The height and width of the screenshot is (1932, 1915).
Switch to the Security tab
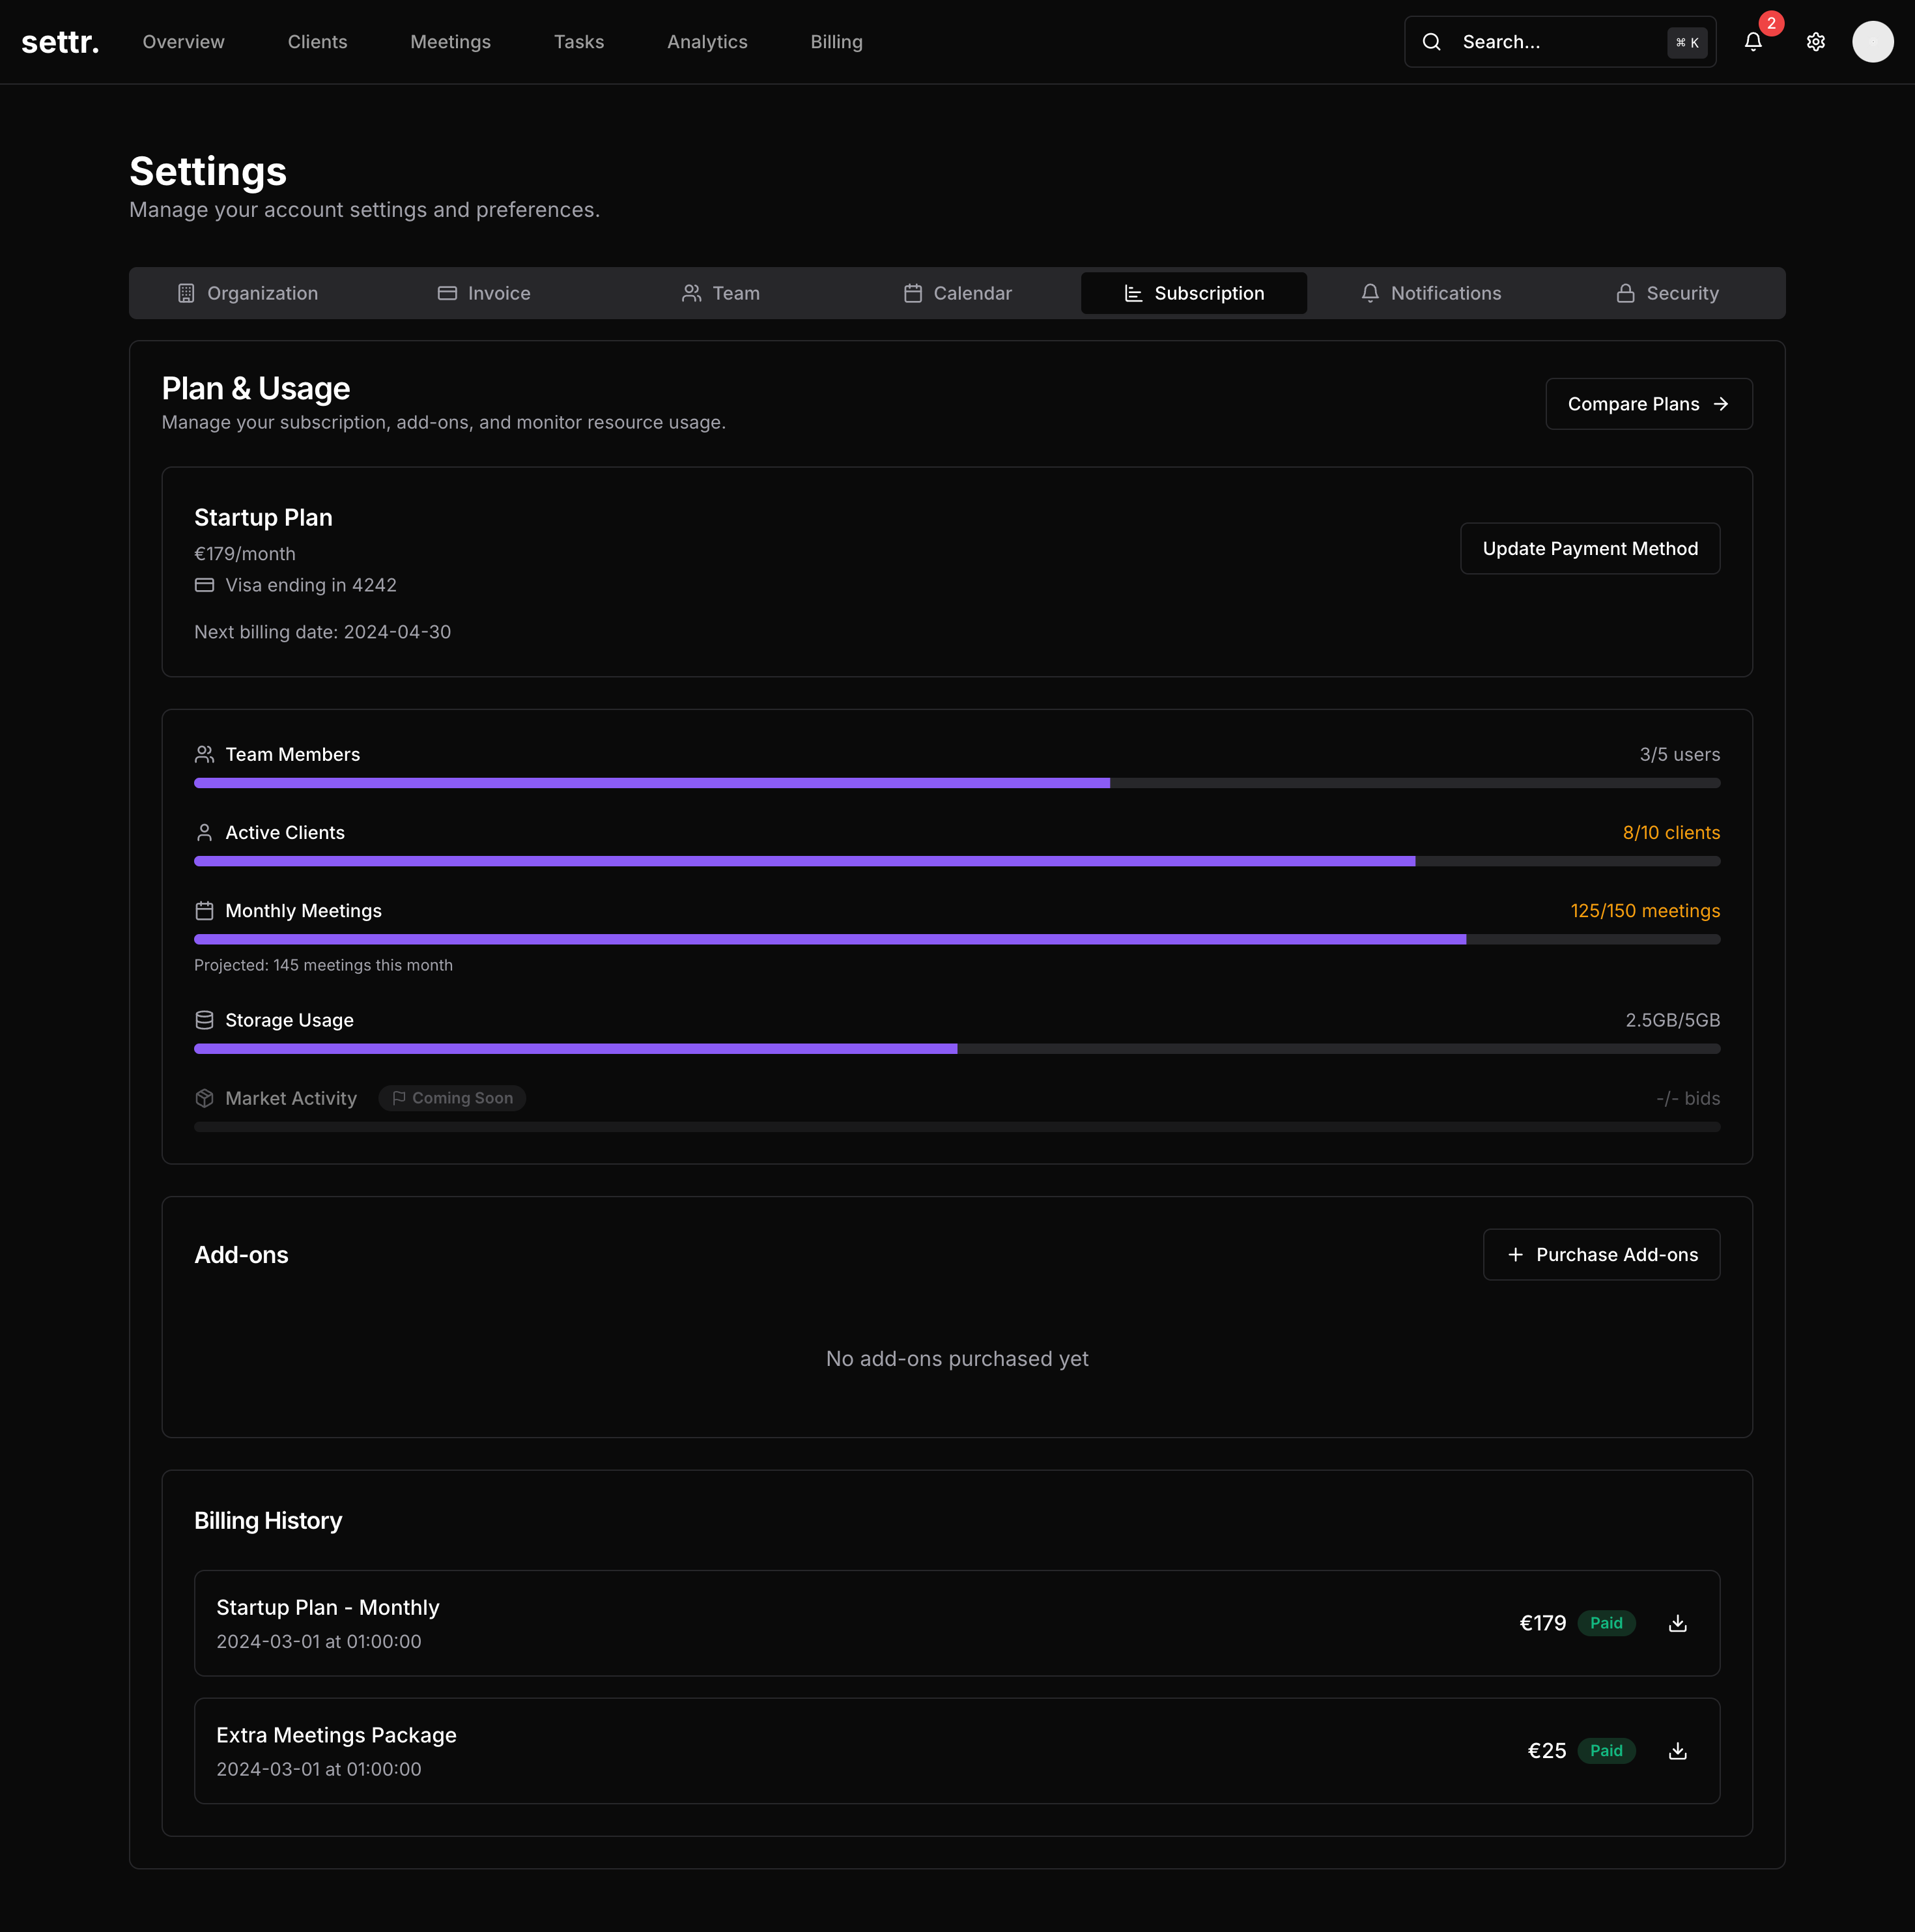(x=1667, y=293)
